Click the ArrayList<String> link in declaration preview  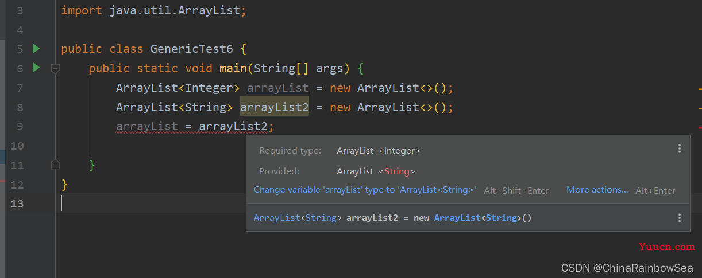[x=298, y=218]
